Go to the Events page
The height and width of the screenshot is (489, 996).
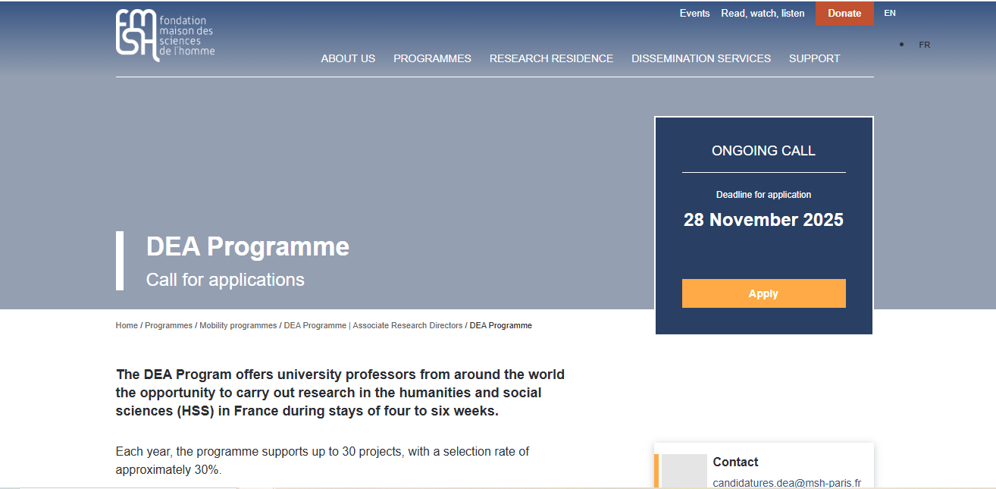point(694,13)
